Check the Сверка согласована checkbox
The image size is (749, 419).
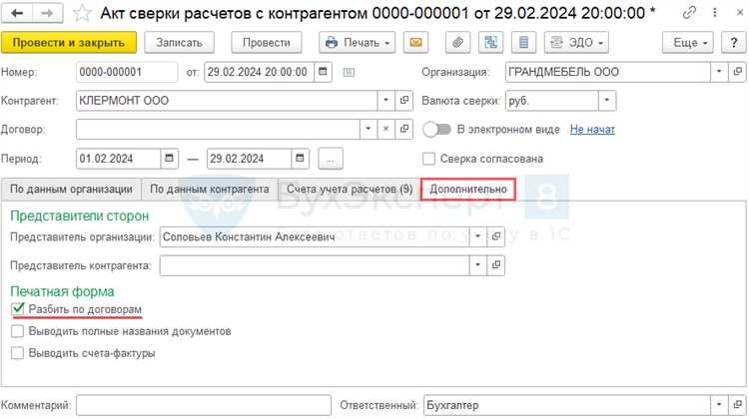click(429, 159)
